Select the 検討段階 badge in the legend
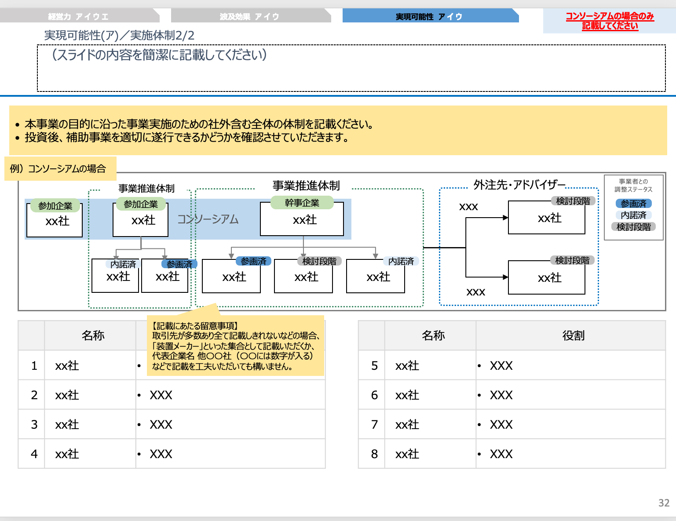This screenshot has height=521, width=676. [634, 226]
